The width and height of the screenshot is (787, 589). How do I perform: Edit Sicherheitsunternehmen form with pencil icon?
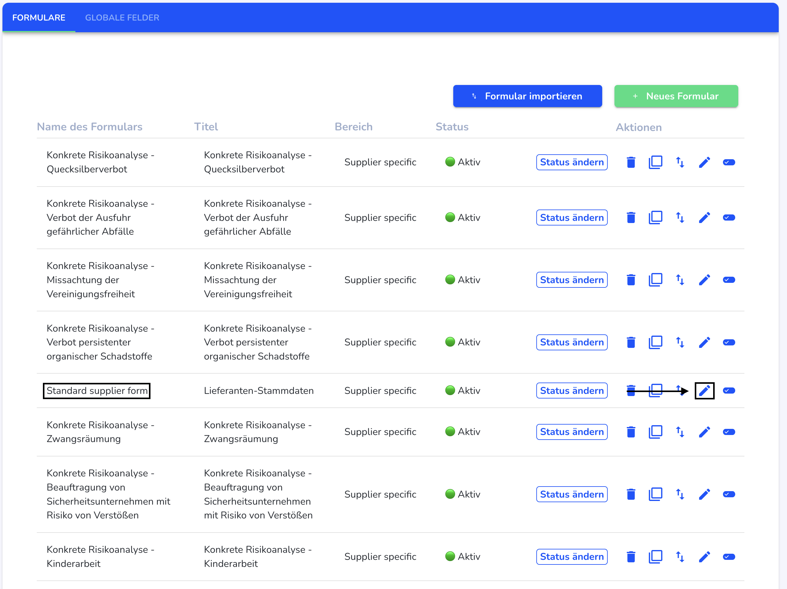click(x=705, y=494)
